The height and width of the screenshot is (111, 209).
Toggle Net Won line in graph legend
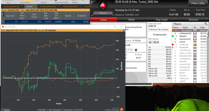42,110
